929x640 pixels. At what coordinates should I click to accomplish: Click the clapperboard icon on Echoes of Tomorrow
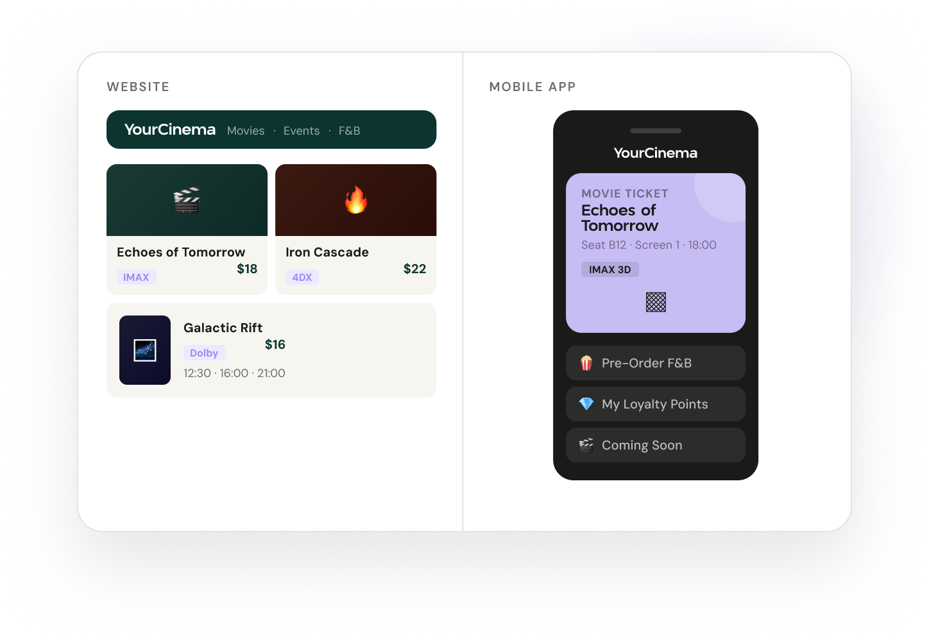[187, 200]
